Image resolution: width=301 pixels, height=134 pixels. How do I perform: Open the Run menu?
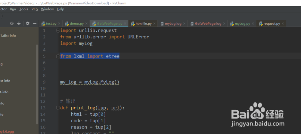[x=13, y=9]
